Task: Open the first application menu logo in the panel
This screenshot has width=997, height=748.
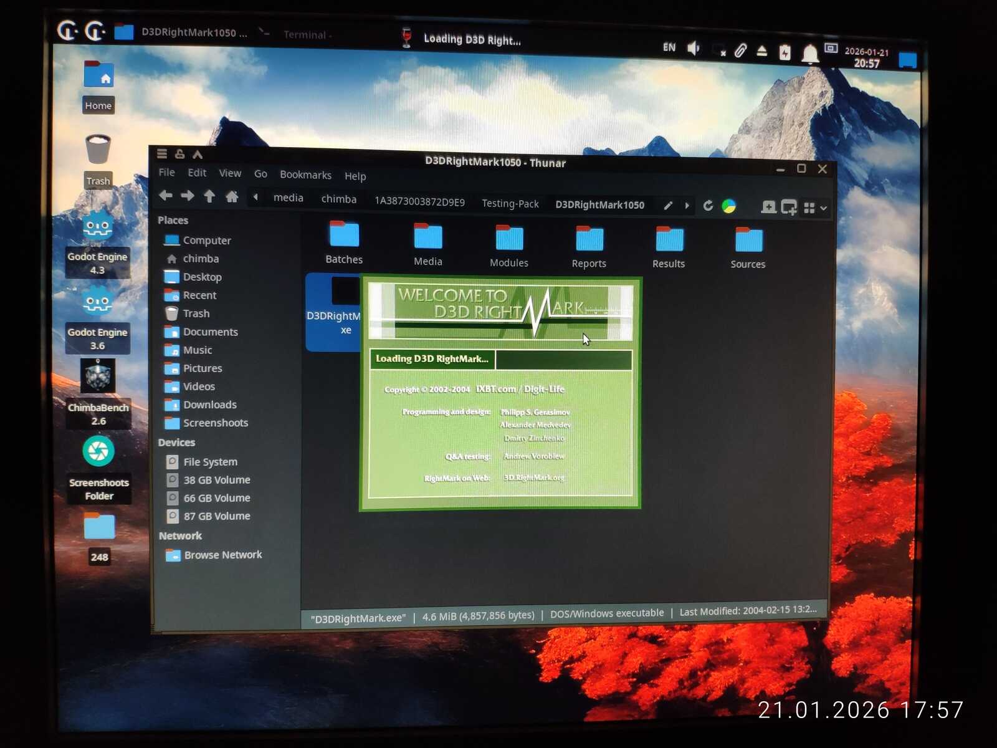Action: click(67, 29)
